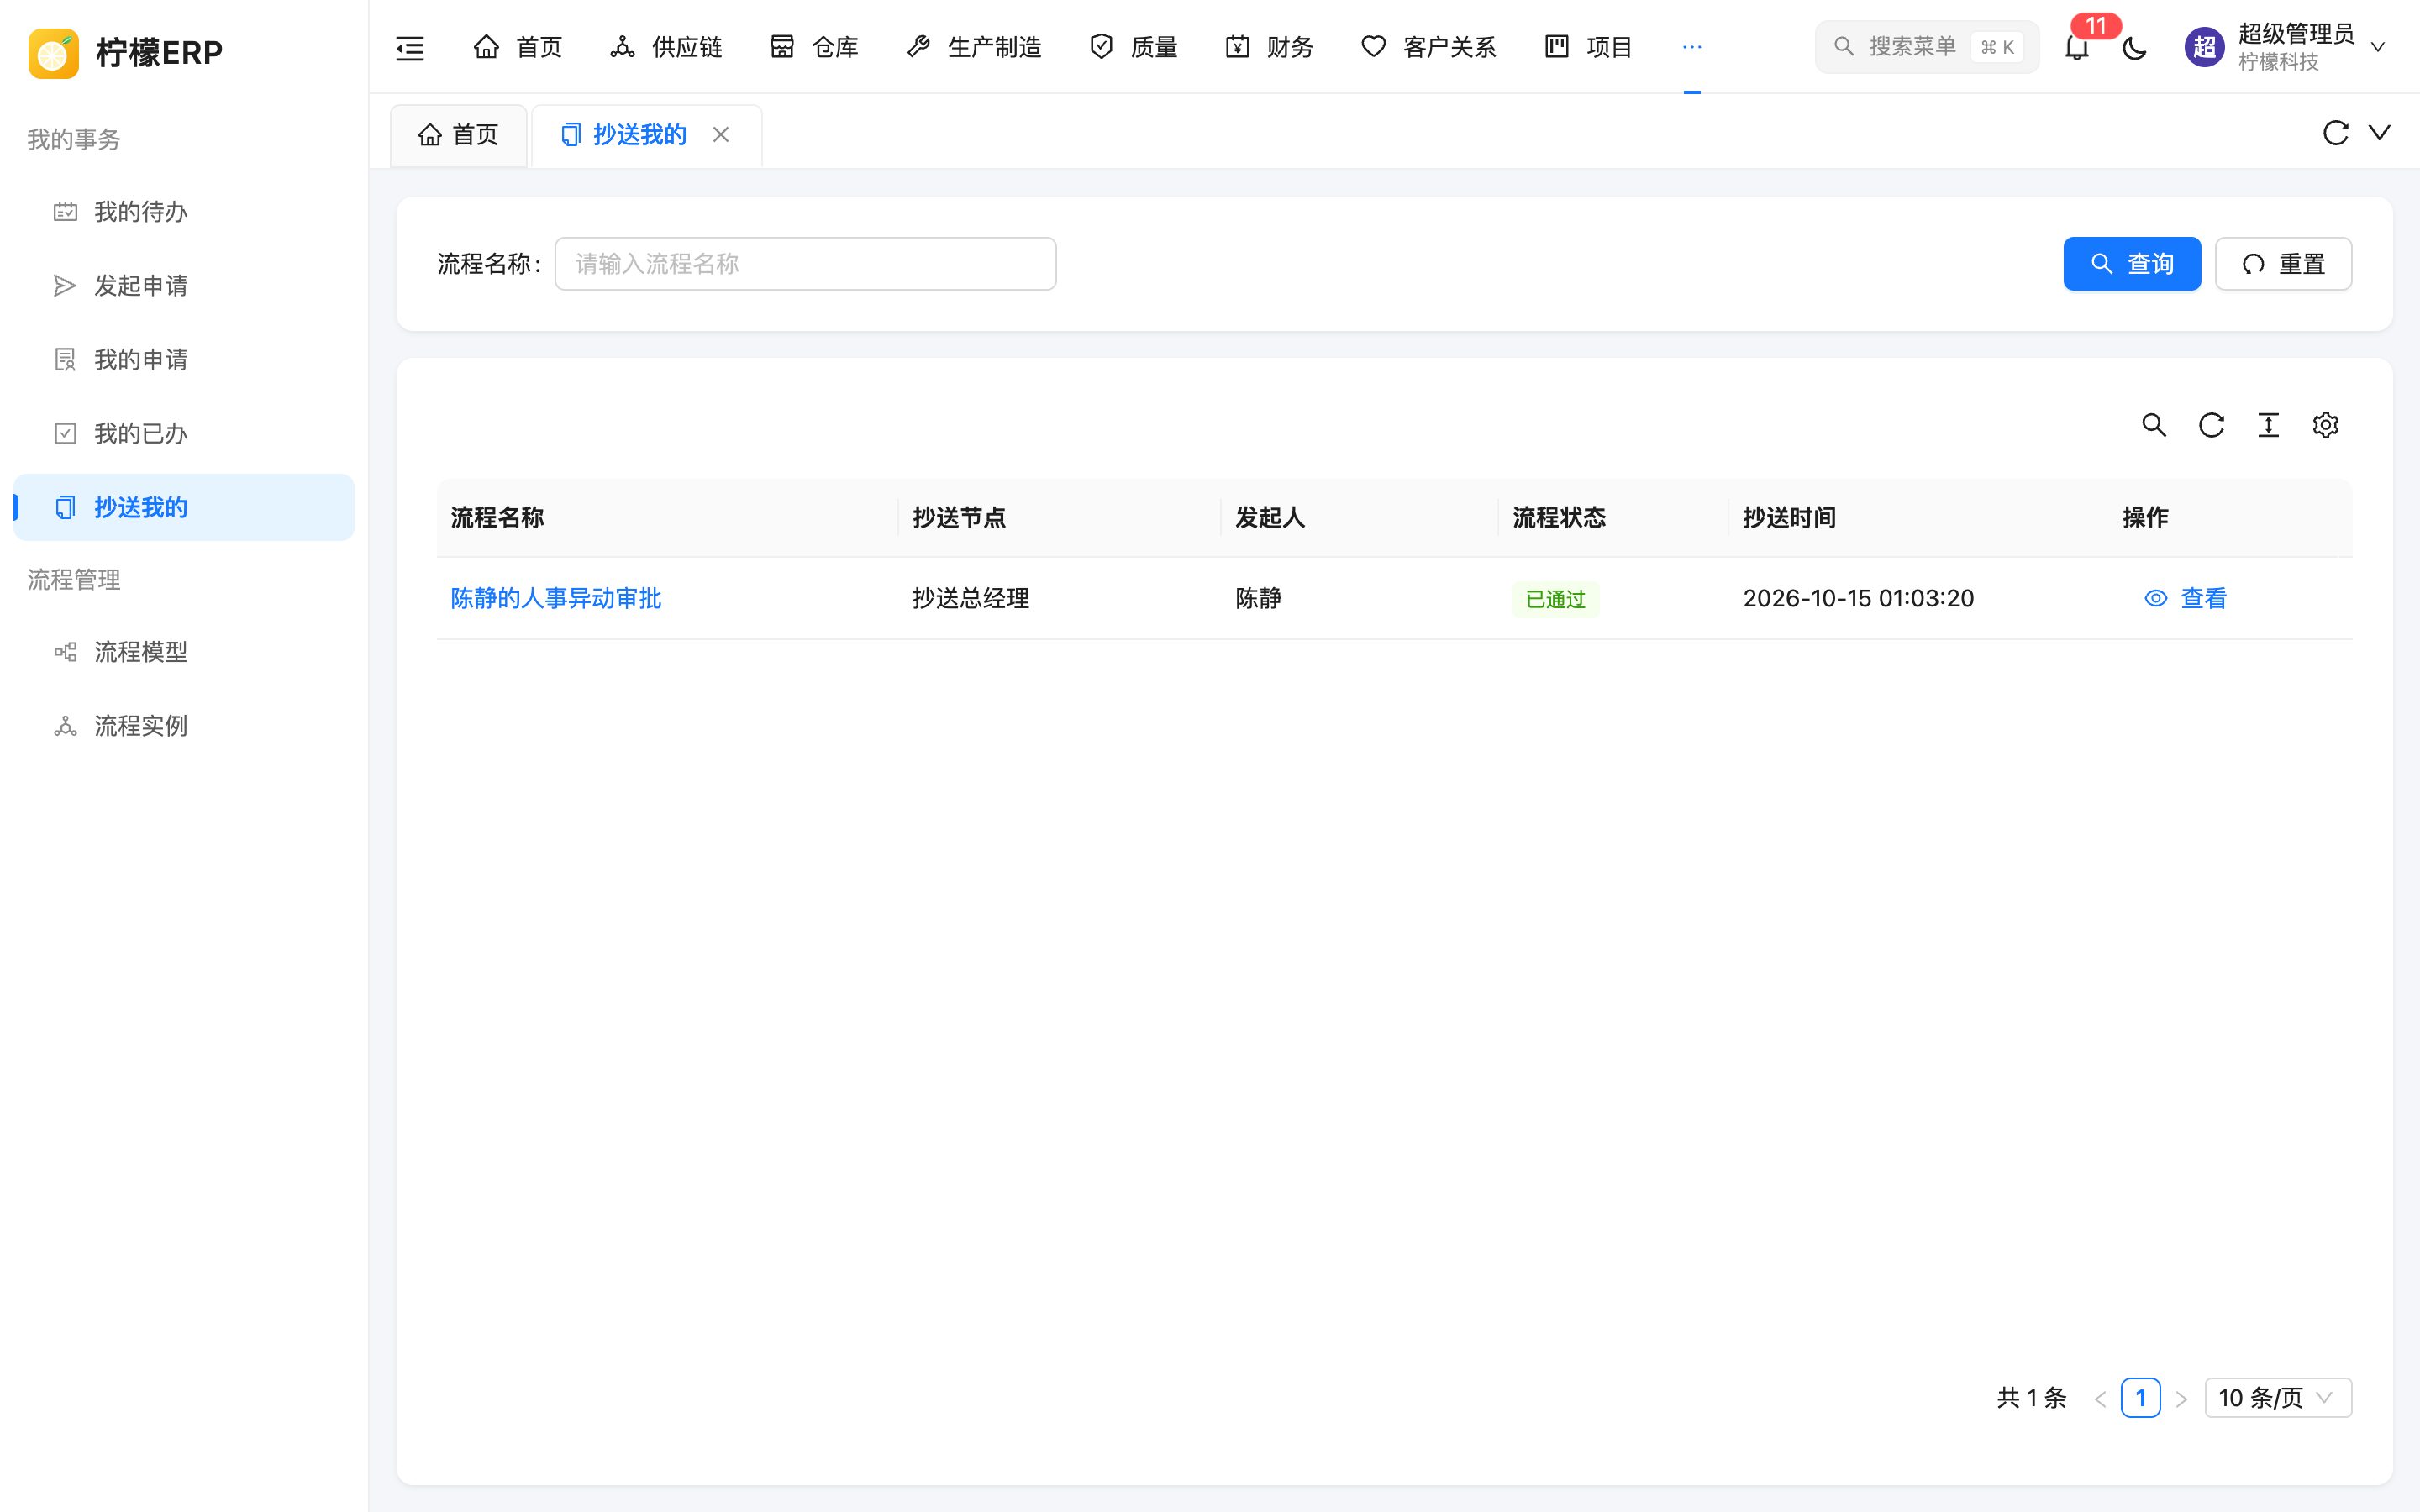Open 我的待办 in the sidebar
The width and height of the screenshot is (2420, 1512).
(x=184, y=212)
